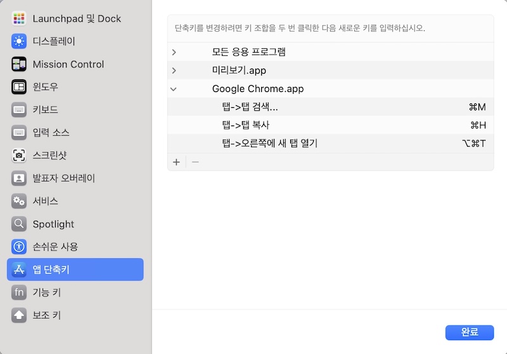Click the 앱 단축키 App Store icon
Viewport: 507px width, 354px height.
19,270
